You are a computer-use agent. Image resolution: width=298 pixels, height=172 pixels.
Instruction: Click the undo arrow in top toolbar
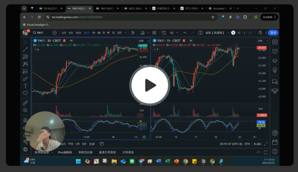pos(185,33)
